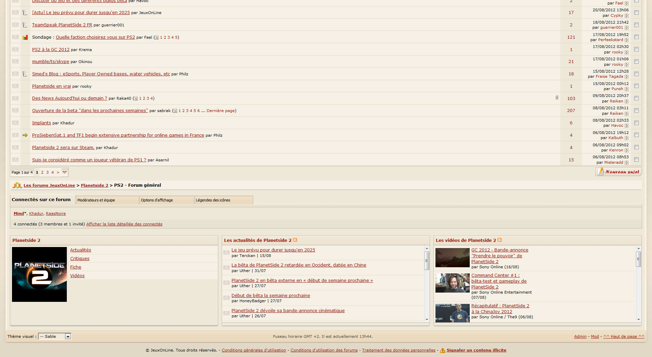Switch to Modérateurs et équipe tab
This screenshot has width=652, height=357.
(107, 200)
